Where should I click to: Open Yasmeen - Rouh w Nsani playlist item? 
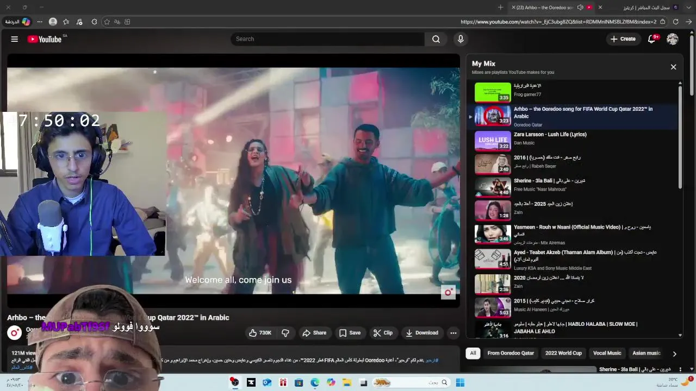[x=574, y=234]
